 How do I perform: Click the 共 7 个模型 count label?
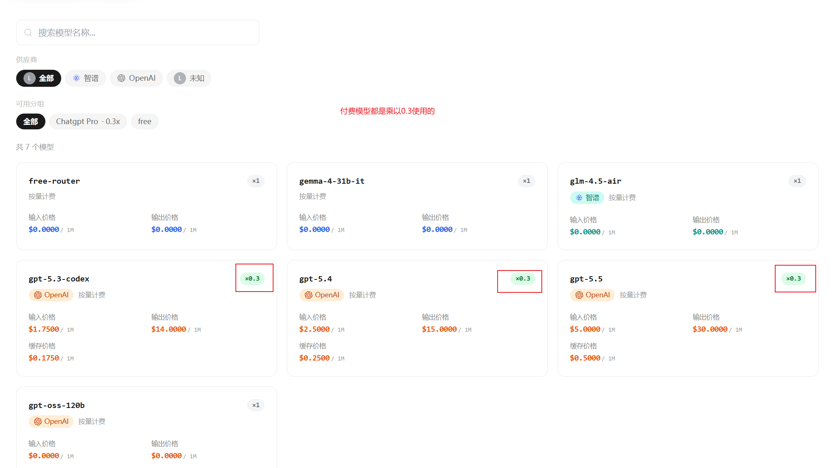35,147
